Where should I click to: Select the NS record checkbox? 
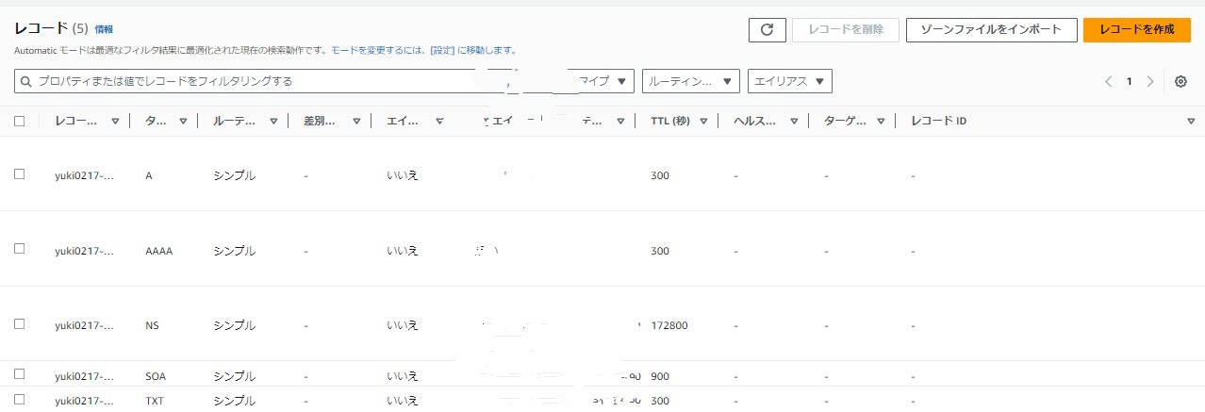pos(19,324)
